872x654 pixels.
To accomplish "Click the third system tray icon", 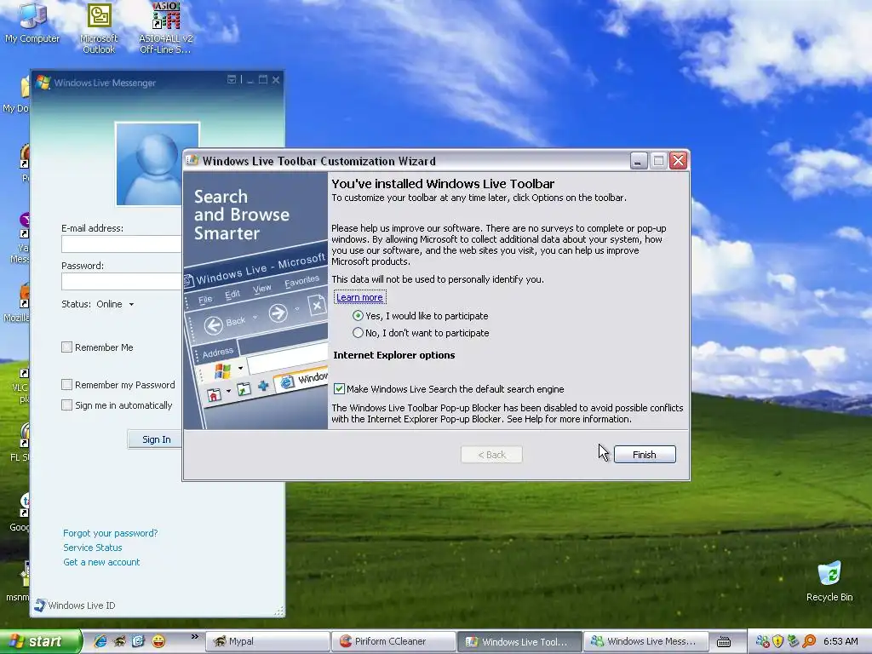I will click(794, 642).
